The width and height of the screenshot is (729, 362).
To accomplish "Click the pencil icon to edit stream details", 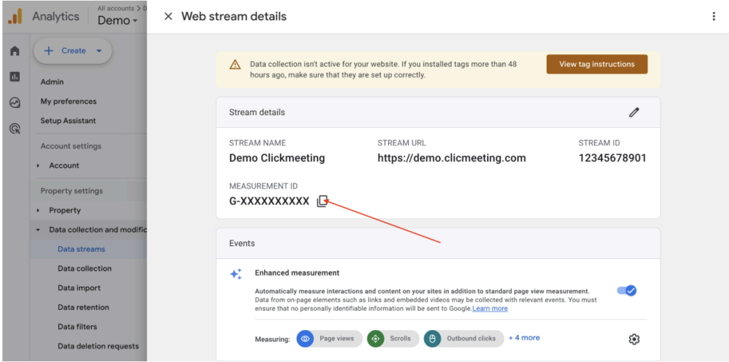I will coord(634,112).
